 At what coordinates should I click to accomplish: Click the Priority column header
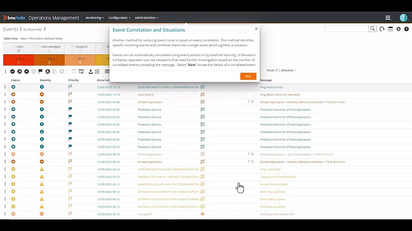click(73, 80)
